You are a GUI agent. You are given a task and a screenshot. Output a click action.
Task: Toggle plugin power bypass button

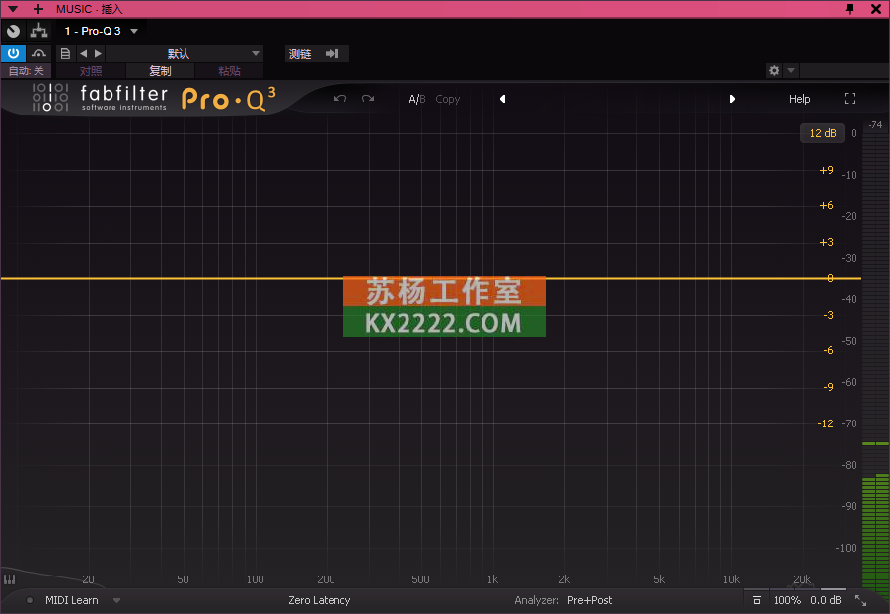coord(13,54)
